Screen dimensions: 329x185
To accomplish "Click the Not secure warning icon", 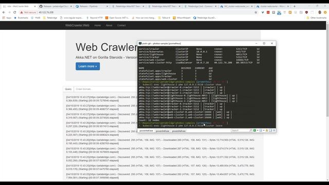I will click(22, 12).
